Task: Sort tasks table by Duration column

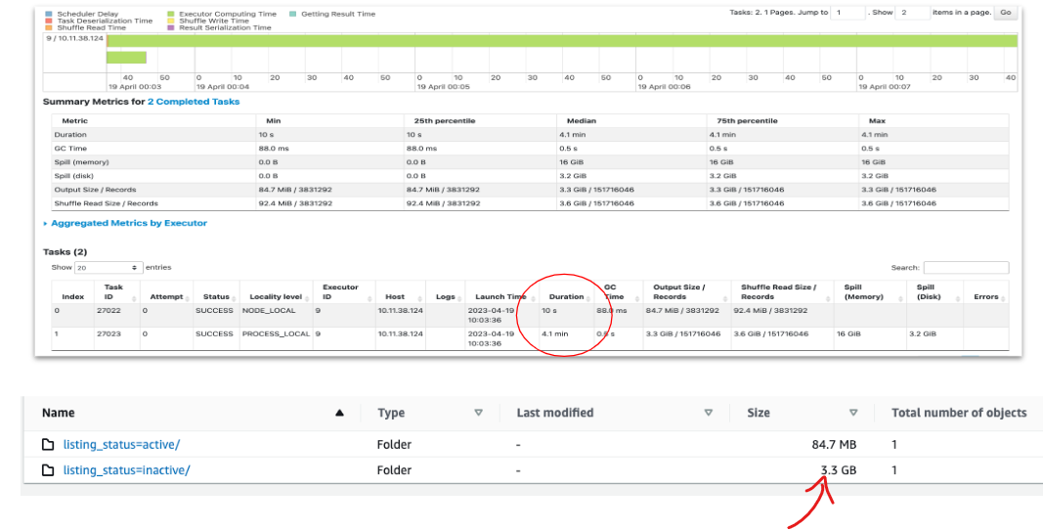Action: [566, 296]
